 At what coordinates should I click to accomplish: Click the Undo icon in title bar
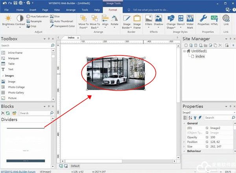(5, 3)
